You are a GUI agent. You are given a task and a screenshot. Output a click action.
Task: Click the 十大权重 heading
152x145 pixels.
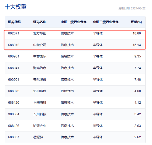pos(15,7)
